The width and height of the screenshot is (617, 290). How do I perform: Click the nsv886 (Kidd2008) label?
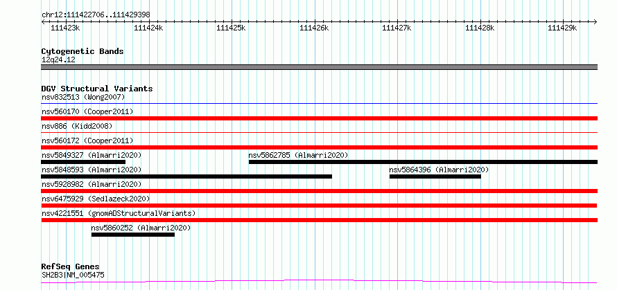77,126
